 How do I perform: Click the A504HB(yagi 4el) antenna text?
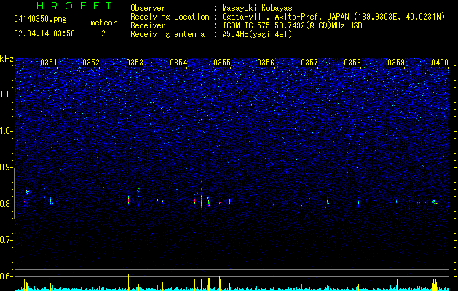point(257,34)
